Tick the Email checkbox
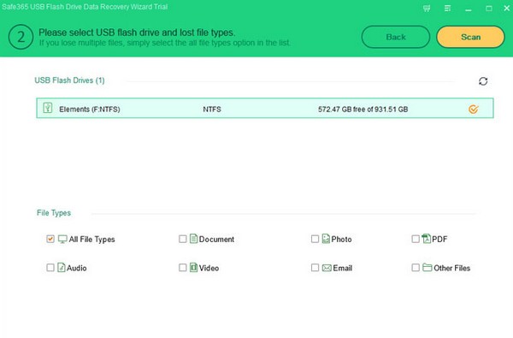The height and width of the screenshot is (338, 513). [x=315, y=268]
